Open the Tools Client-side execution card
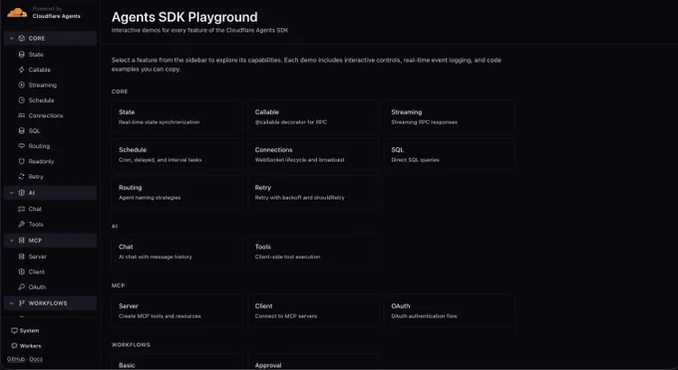The width and height of the screenshot is (678, 370). pos(313,252)
